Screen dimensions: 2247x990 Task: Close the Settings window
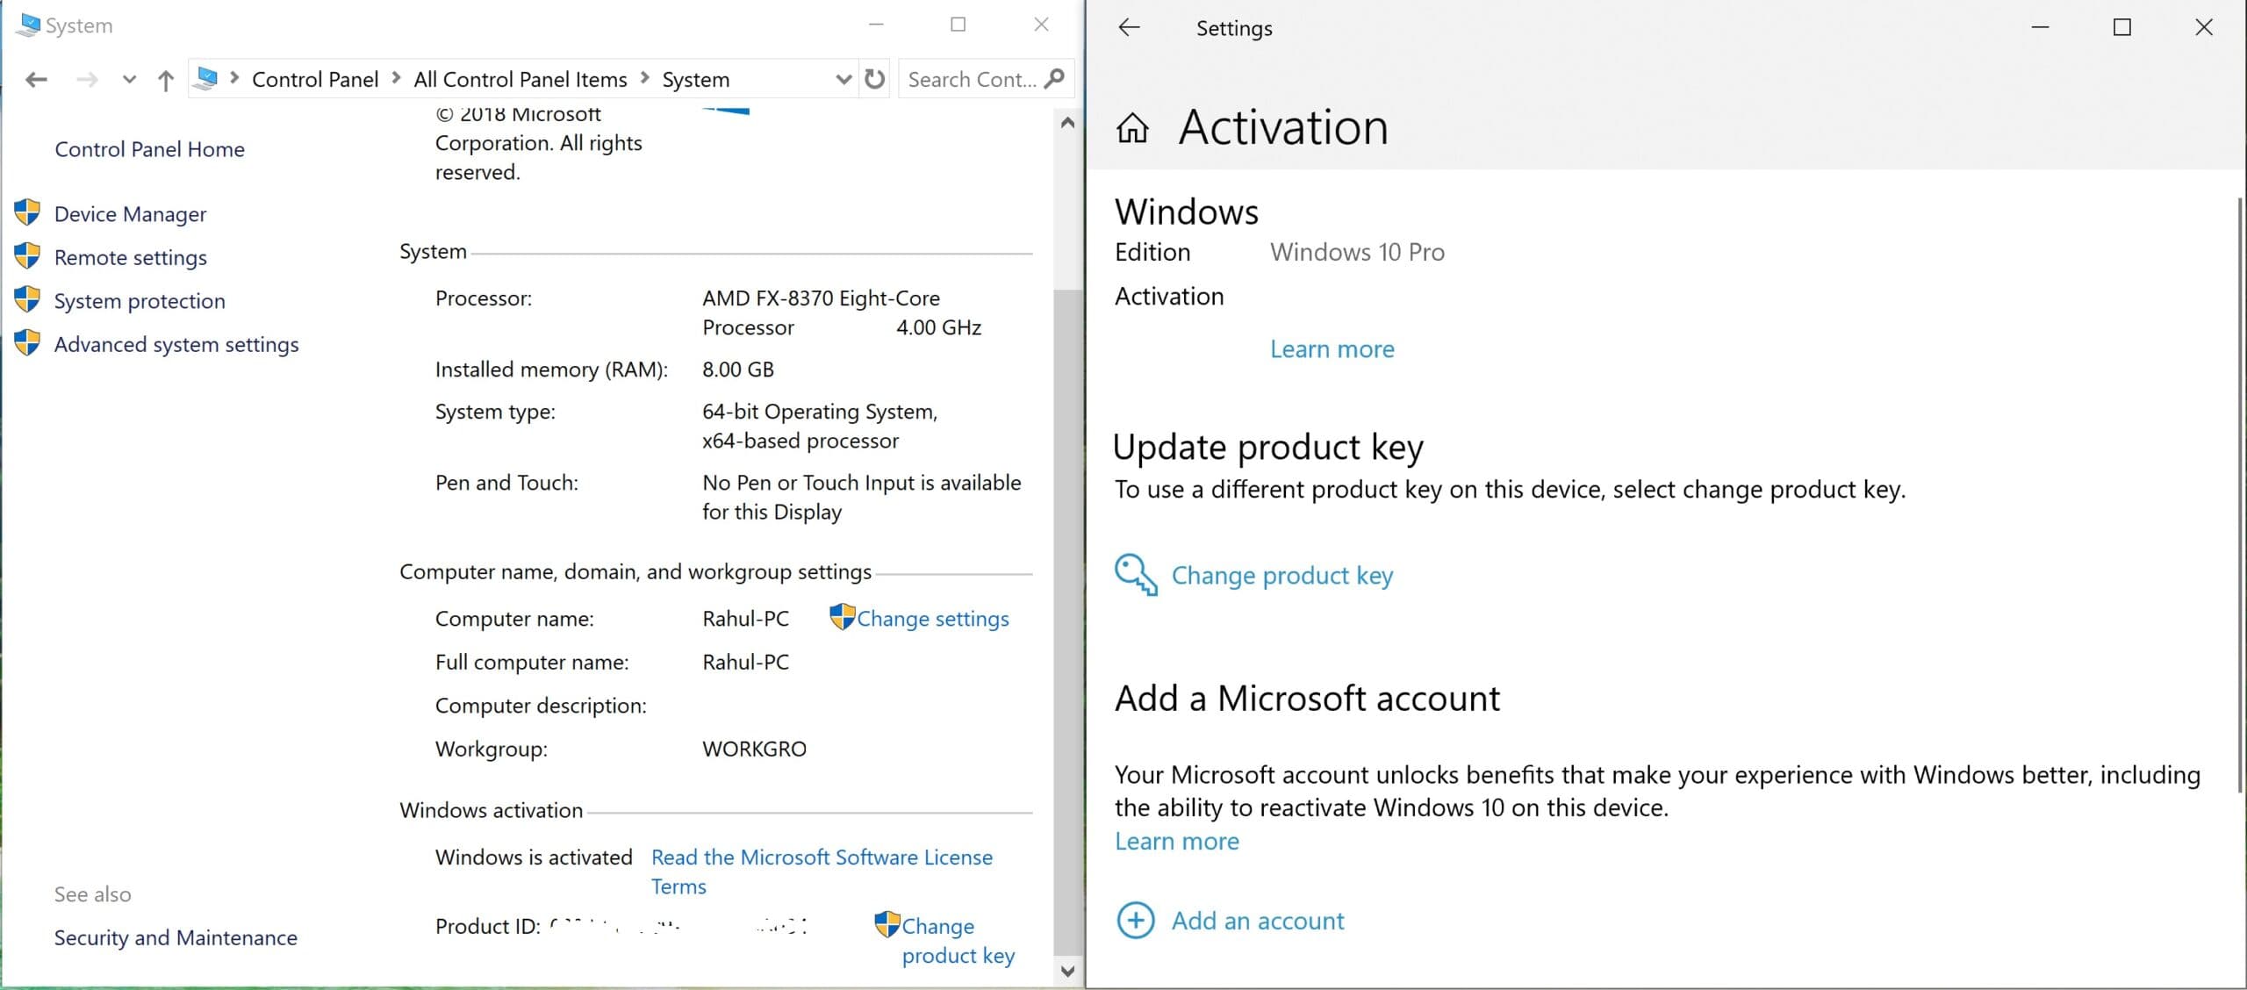pyautogui.click(x=2204, y=27)
